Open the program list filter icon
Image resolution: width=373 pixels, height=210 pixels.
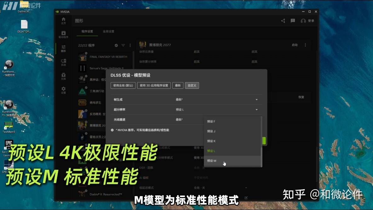(x=123, y=45)
